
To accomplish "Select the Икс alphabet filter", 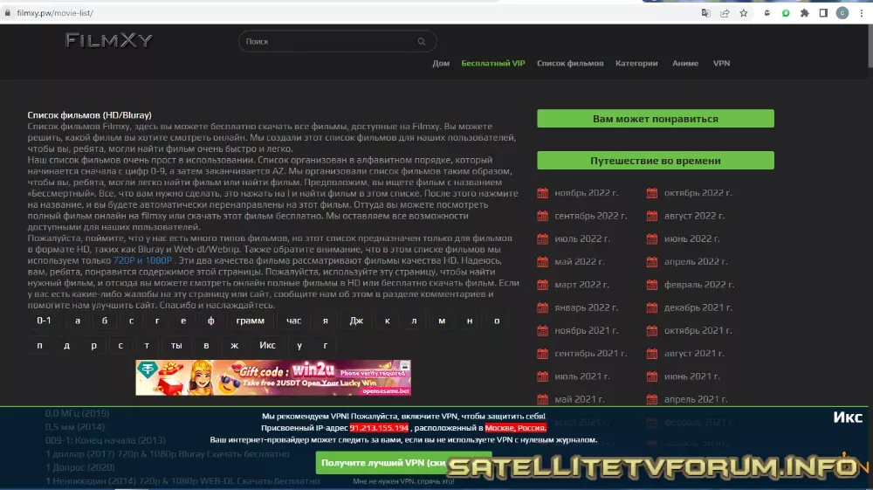I will point(267,345).
